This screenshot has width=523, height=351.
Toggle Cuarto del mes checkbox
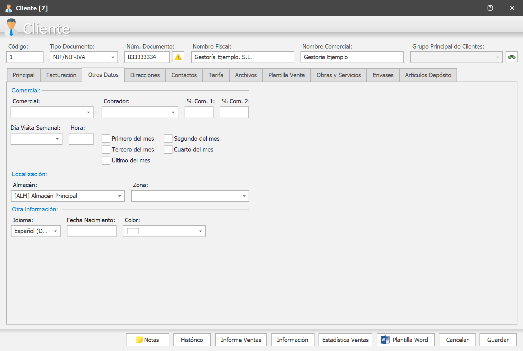click(x=168, y=149)
